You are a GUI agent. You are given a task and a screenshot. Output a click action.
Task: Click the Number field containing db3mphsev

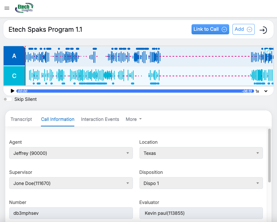71,213
